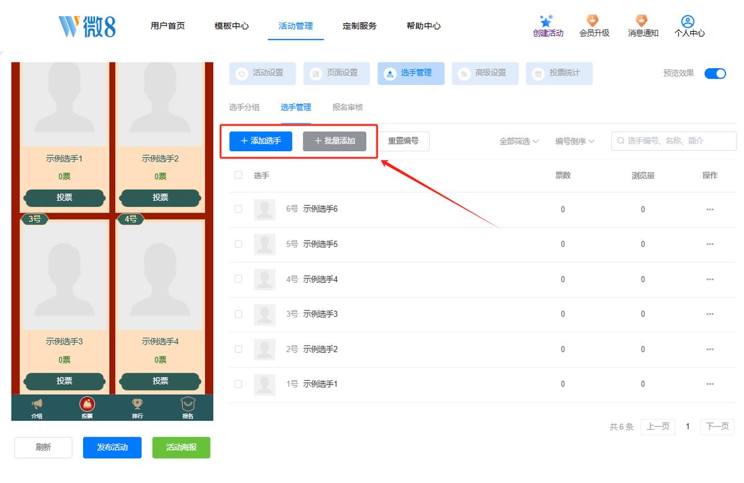This screenshot has height=483, width=744.
Task: Focus the 选手编号 search field
Action: (x=674, y=141)
